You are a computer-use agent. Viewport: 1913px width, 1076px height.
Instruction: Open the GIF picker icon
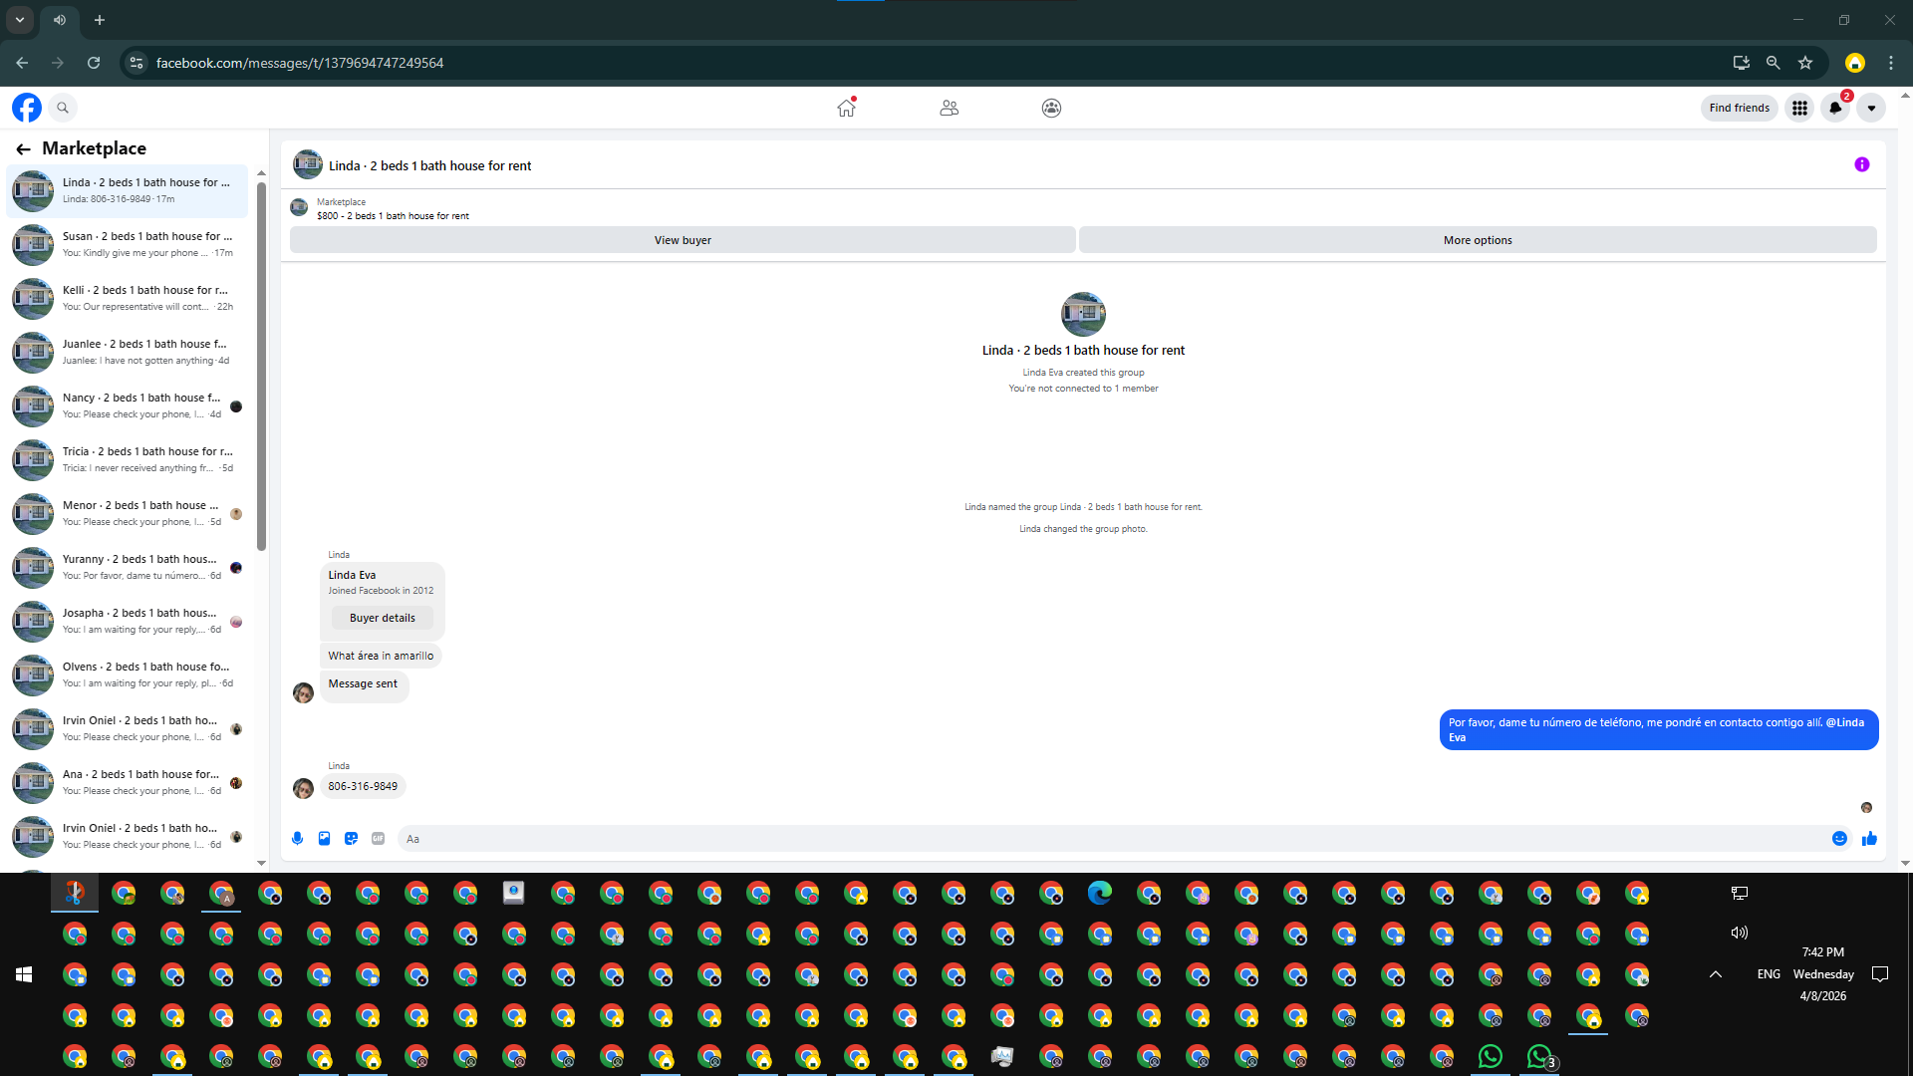click(x=378, y=839)
